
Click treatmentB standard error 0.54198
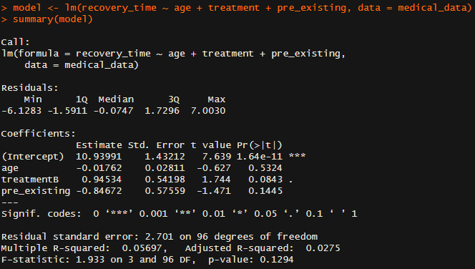(x=165, y=180)
